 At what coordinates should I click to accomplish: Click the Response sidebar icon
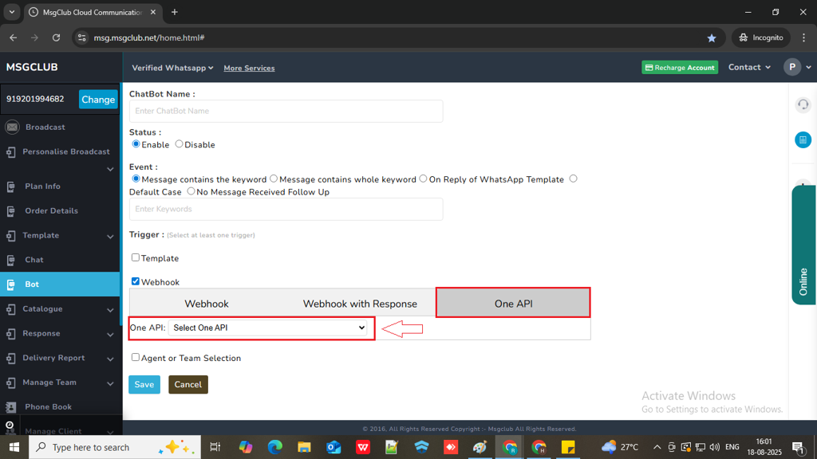pos(11,334)
